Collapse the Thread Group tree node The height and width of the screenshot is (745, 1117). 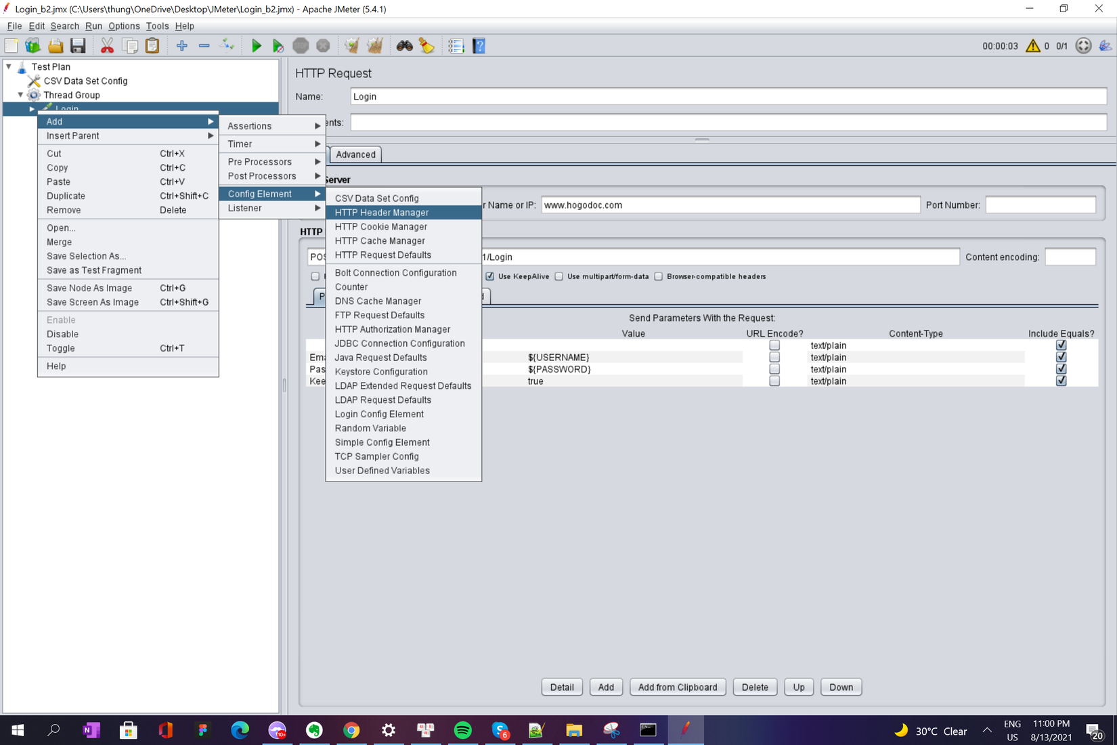click(20, 95)
